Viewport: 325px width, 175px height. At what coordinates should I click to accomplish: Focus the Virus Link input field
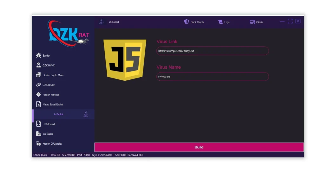[213, 51]
